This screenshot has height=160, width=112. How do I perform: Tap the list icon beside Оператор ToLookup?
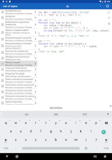point(2,75)
